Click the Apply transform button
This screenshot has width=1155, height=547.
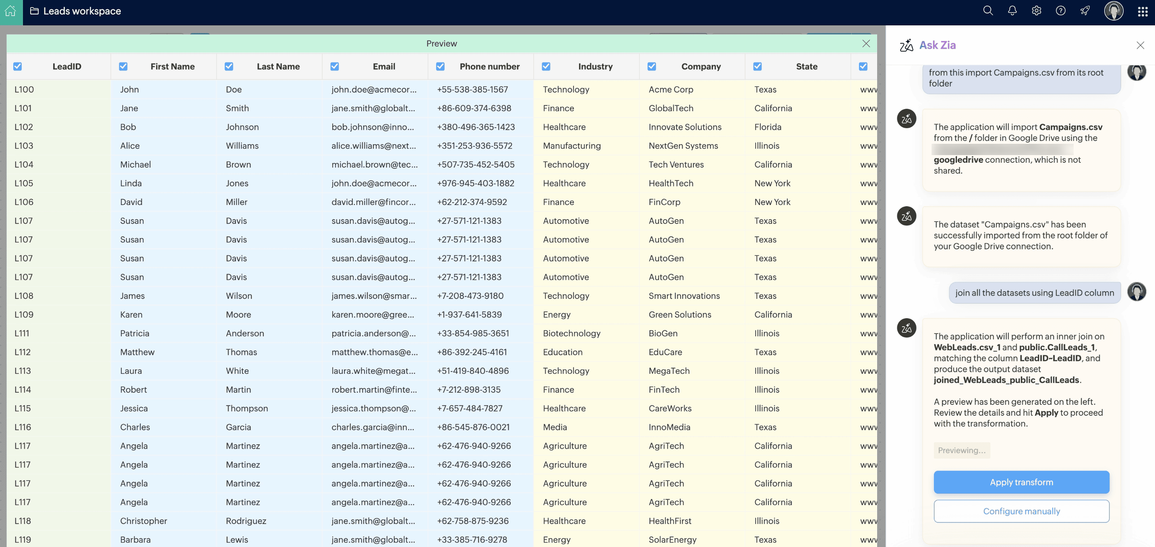coord(1021,482)
